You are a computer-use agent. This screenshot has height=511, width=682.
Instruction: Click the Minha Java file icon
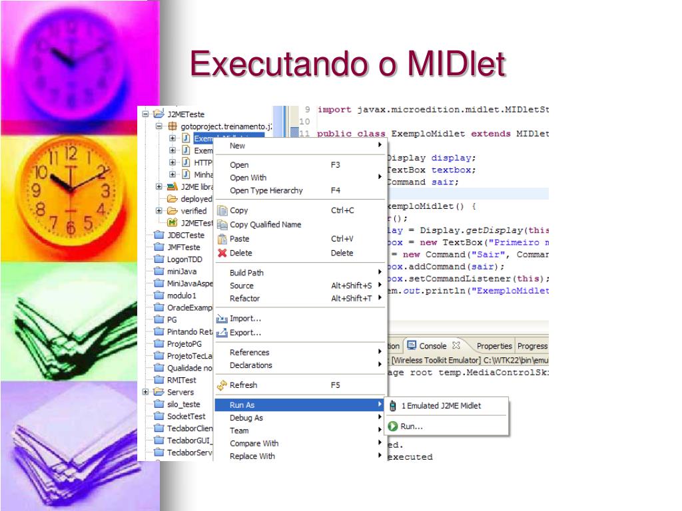pyautogui.click(x=186, y=174)
